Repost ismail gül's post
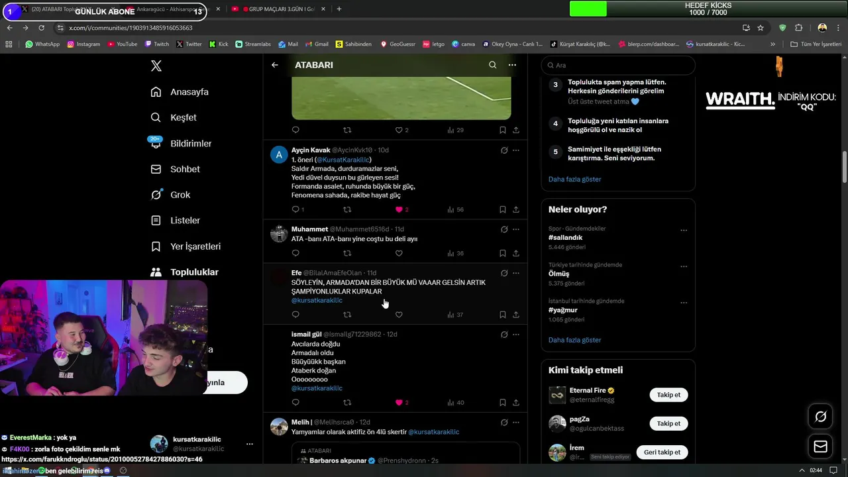The height and width of the screenshot is (477, 848). [347, 402]
